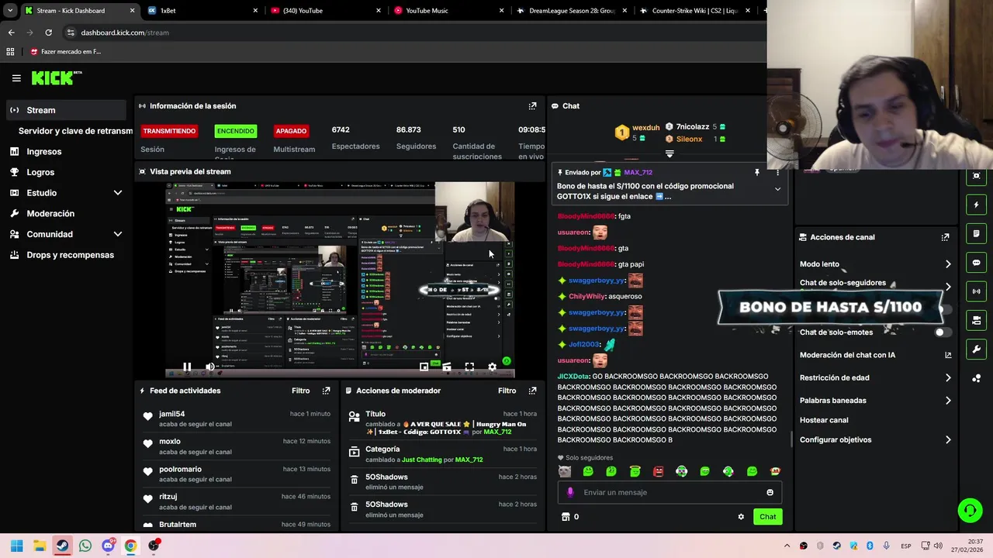Image resolution: width=993 pixels, height=558 pixels.
Task: Pop out the Acciones de canal panel
Action: [945, 237]
